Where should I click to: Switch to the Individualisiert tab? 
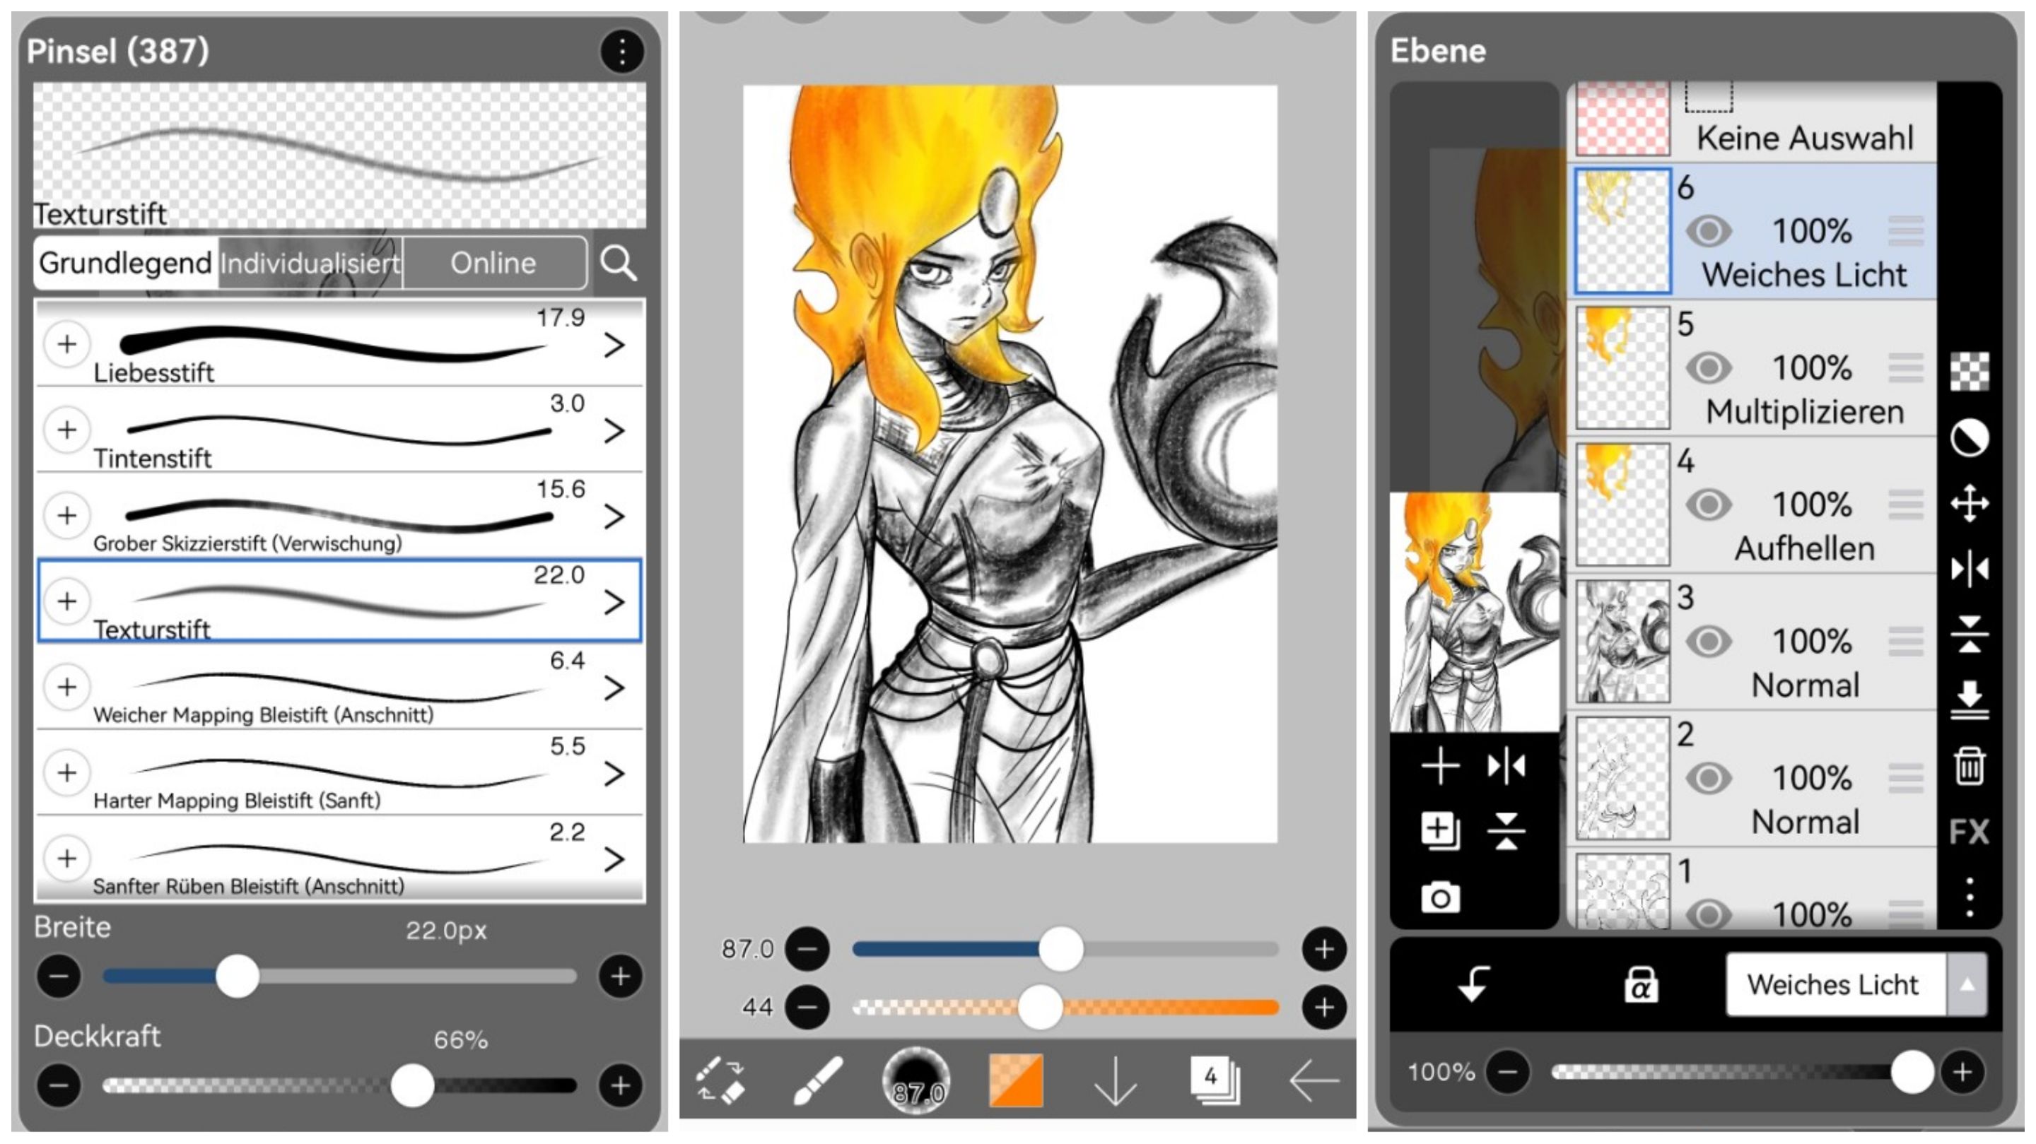click(310, 263)
